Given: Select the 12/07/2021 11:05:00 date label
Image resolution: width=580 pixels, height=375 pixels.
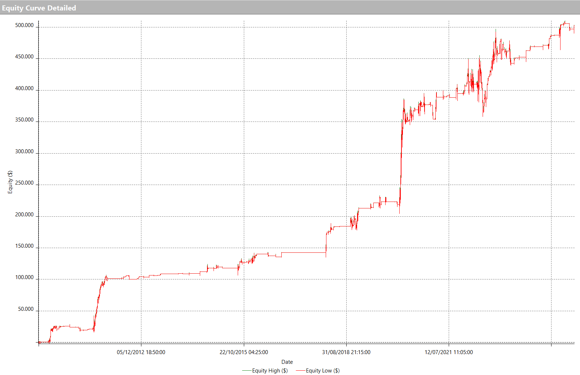Looking at the screenshot, I should [448, 352].
